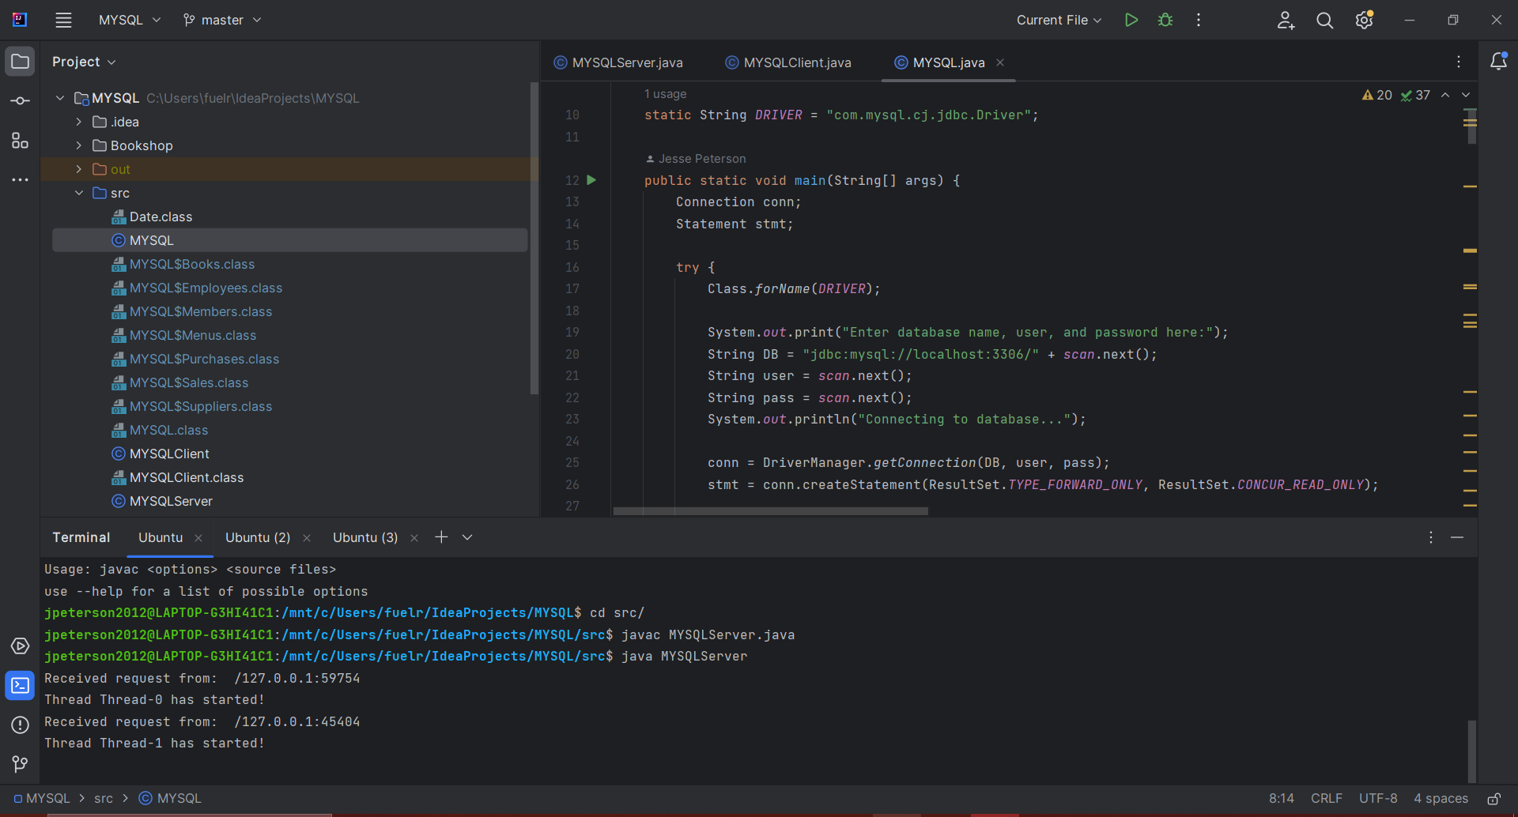This screenshot has height=817, width=1518.
Task: Select MYSQL$Suppliers.class file
Action: [x=201, y=406]
